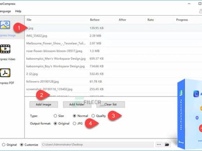Choose JPG output format radio
Image resolution: width=202 pixels, height=151 pixels.
point(74,123)
